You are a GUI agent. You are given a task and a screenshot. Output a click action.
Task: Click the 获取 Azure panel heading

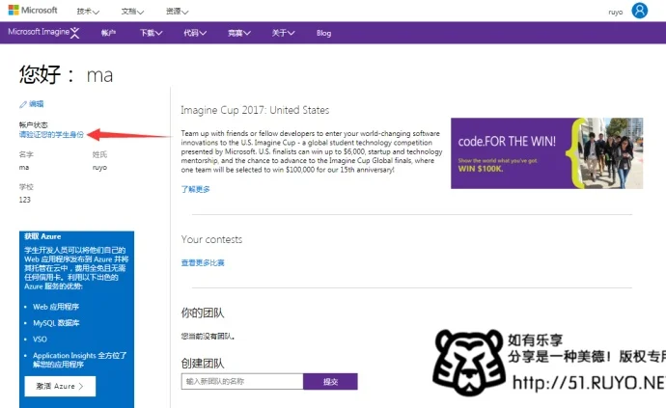(x=42, y=236)
